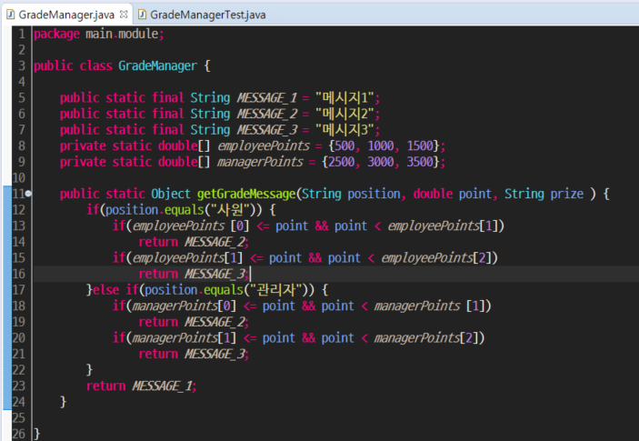Viewport: 639px width, 441px height.
Task: Click the employeePoints field declaration on line 8
Action: tap(264, 145)
